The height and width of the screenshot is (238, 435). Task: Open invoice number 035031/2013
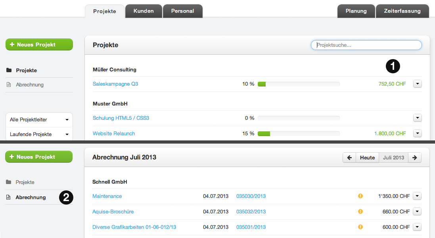(251, 227)
